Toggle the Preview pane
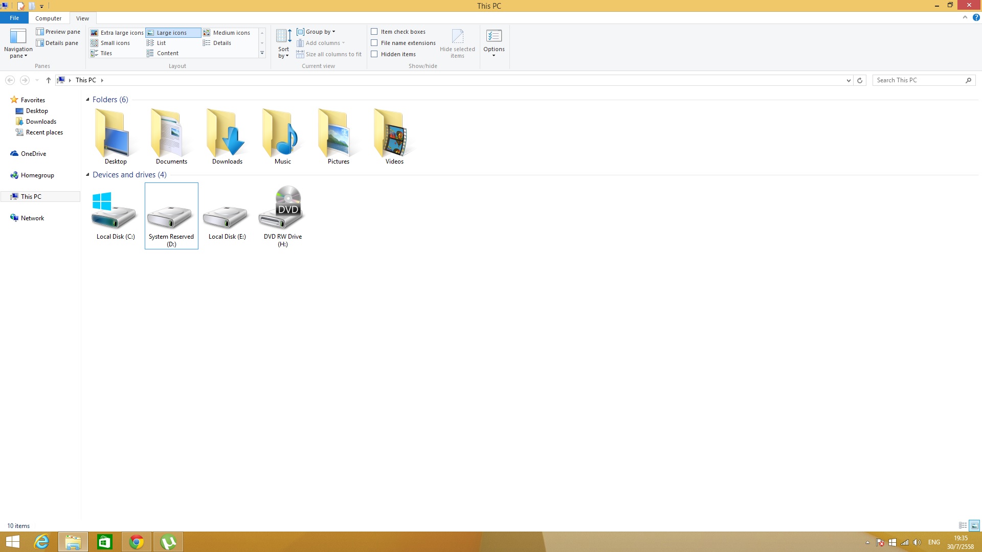Image resolution: width=982 pixels, height=552 pixels. pos(58,32)
